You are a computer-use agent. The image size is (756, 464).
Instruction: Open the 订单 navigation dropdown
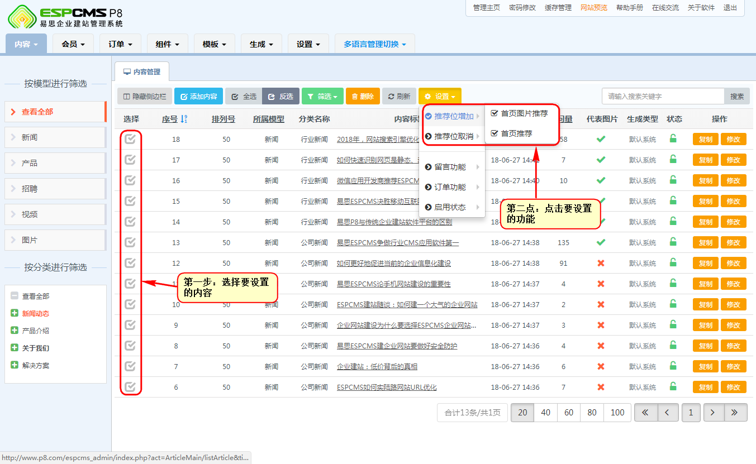coord(120,44)
